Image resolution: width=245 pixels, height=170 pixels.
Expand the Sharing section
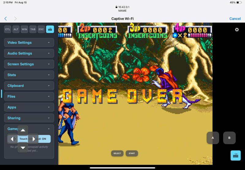[29, 118]
